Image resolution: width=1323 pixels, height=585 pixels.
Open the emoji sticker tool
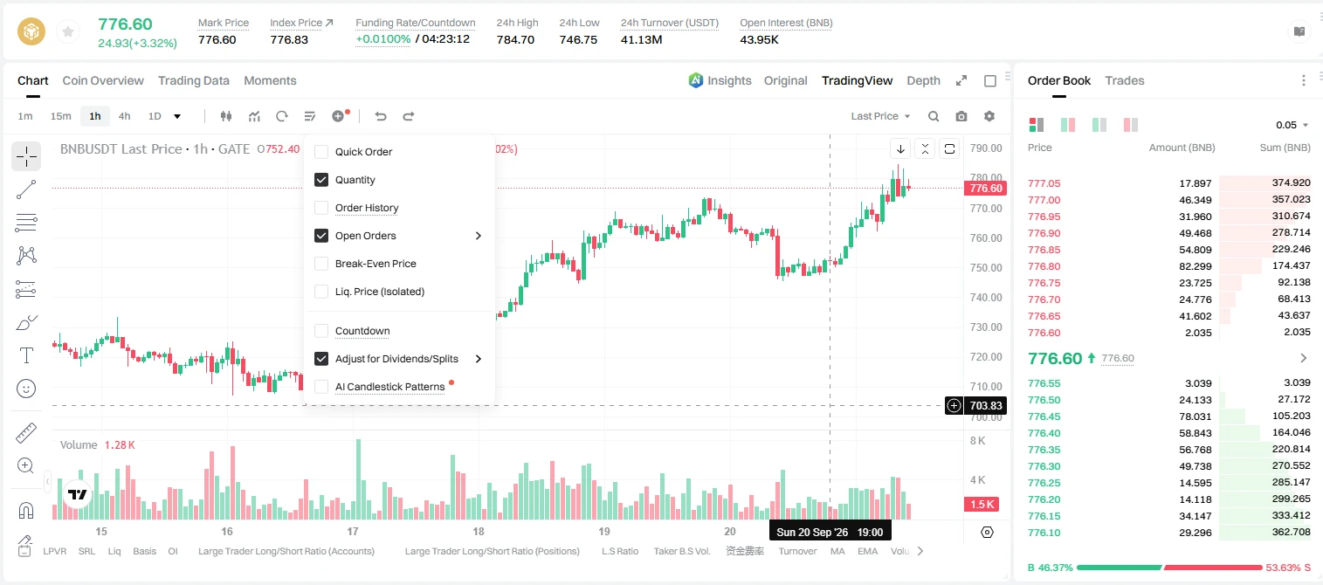coord(26,389)
